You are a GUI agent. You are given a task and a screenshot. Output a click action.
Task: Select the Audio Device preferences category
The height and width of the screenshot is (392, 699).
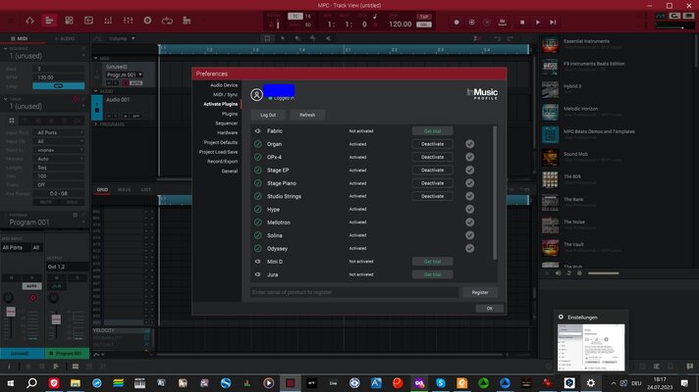224,85
